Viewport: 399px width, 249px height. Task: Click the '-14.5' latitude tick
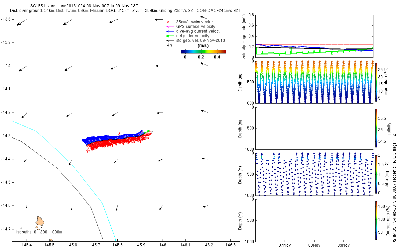pos(6,182)
